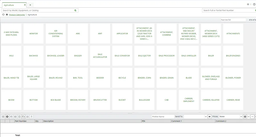
Task: Click the add item plus icon in picklist toolbar
Action: tap(7, 117)
